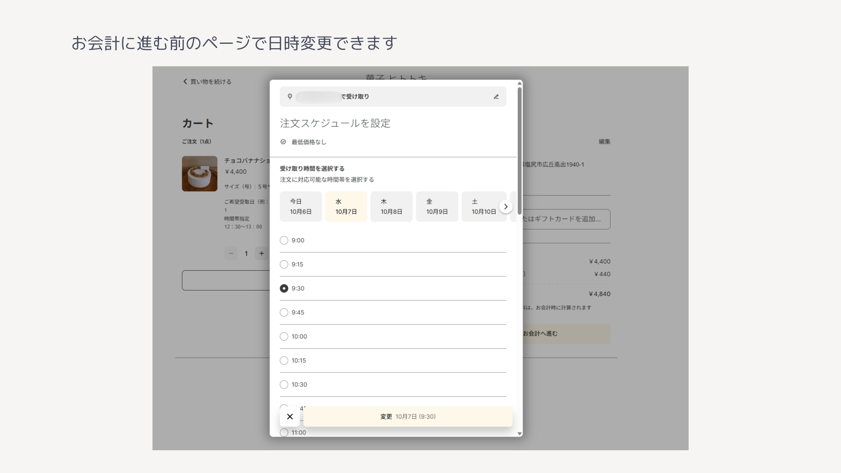
Task: Click お会計へ進む checkout button
Action: coord(566,334)
